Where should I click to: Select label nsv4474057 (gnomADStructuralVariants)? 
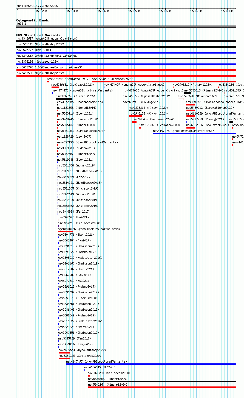134,85
